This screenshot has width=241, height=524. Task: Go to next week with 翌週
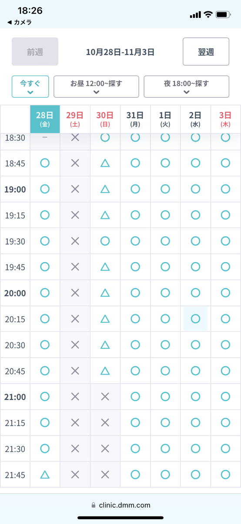206,52
